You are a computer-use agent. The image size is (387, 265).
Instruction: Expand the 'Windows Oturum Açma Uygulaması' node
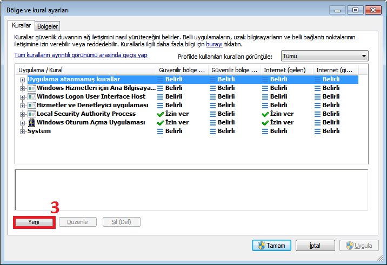pos(22,123)
